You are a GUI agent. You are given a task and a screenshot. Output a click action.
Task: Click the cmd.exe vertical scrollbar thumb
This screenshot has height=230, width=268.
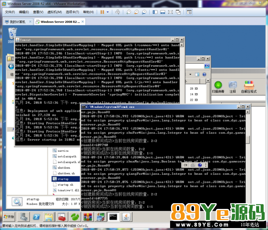pos(248,140)
